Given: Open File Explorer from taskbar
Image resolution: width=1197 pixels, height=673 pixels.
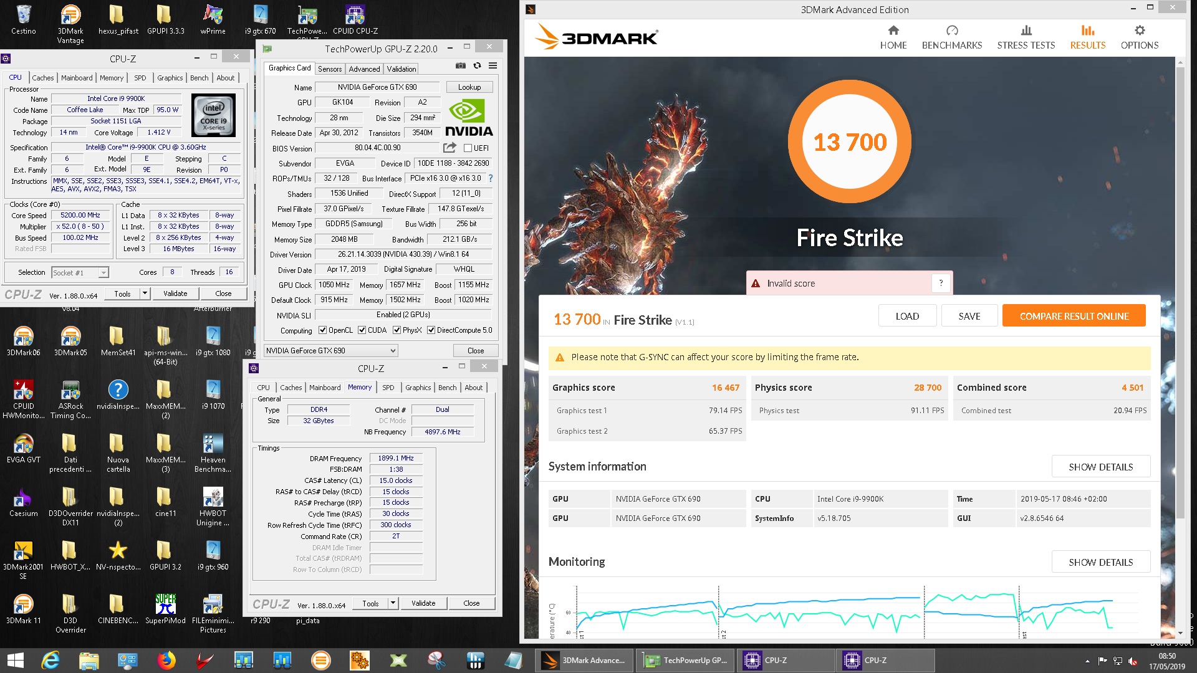Looking at the screenshot, I should point(89,661).
